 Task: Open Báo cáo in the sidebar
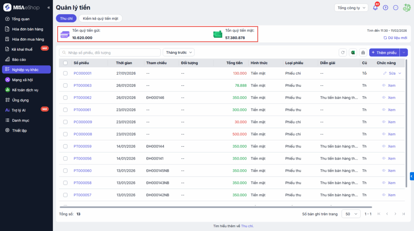coord(19,59)
